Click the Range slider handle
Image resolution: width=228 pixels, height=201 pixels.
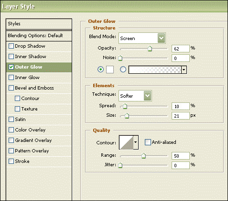point(143,156)
